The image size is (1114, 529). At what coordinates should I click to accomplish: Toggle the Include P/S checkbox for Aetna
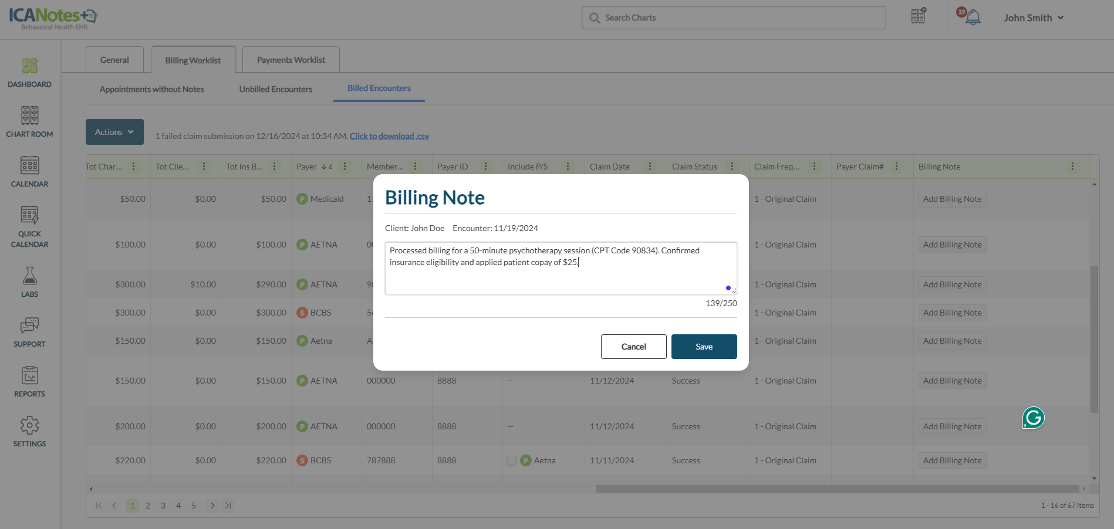pyautogui.click(x=511, y=460)
